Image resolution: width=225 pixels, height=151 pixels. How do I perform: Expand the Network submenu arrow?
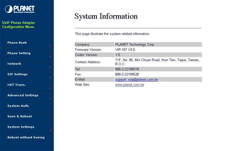(x=50, y=66)
